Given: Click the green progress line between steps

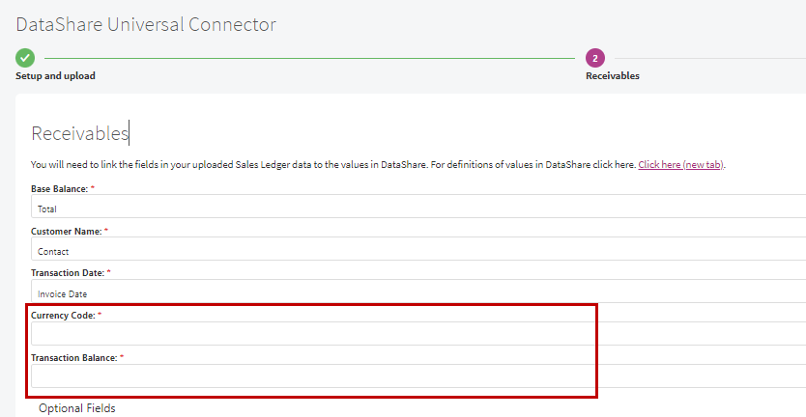Looking at the screenshot, I should pyautogui.click(x=309, y=58).
